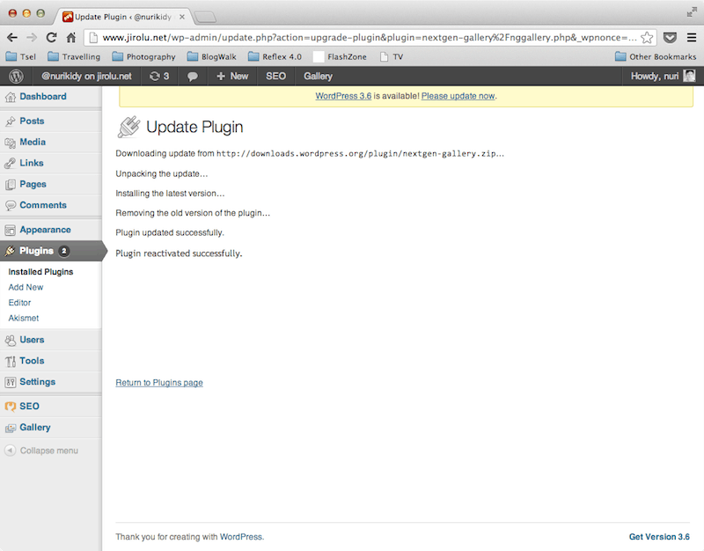Image resolution: width=704 pixels, height=551 pixels.
Task: Go to browser home icon
Action: [71, 37]
